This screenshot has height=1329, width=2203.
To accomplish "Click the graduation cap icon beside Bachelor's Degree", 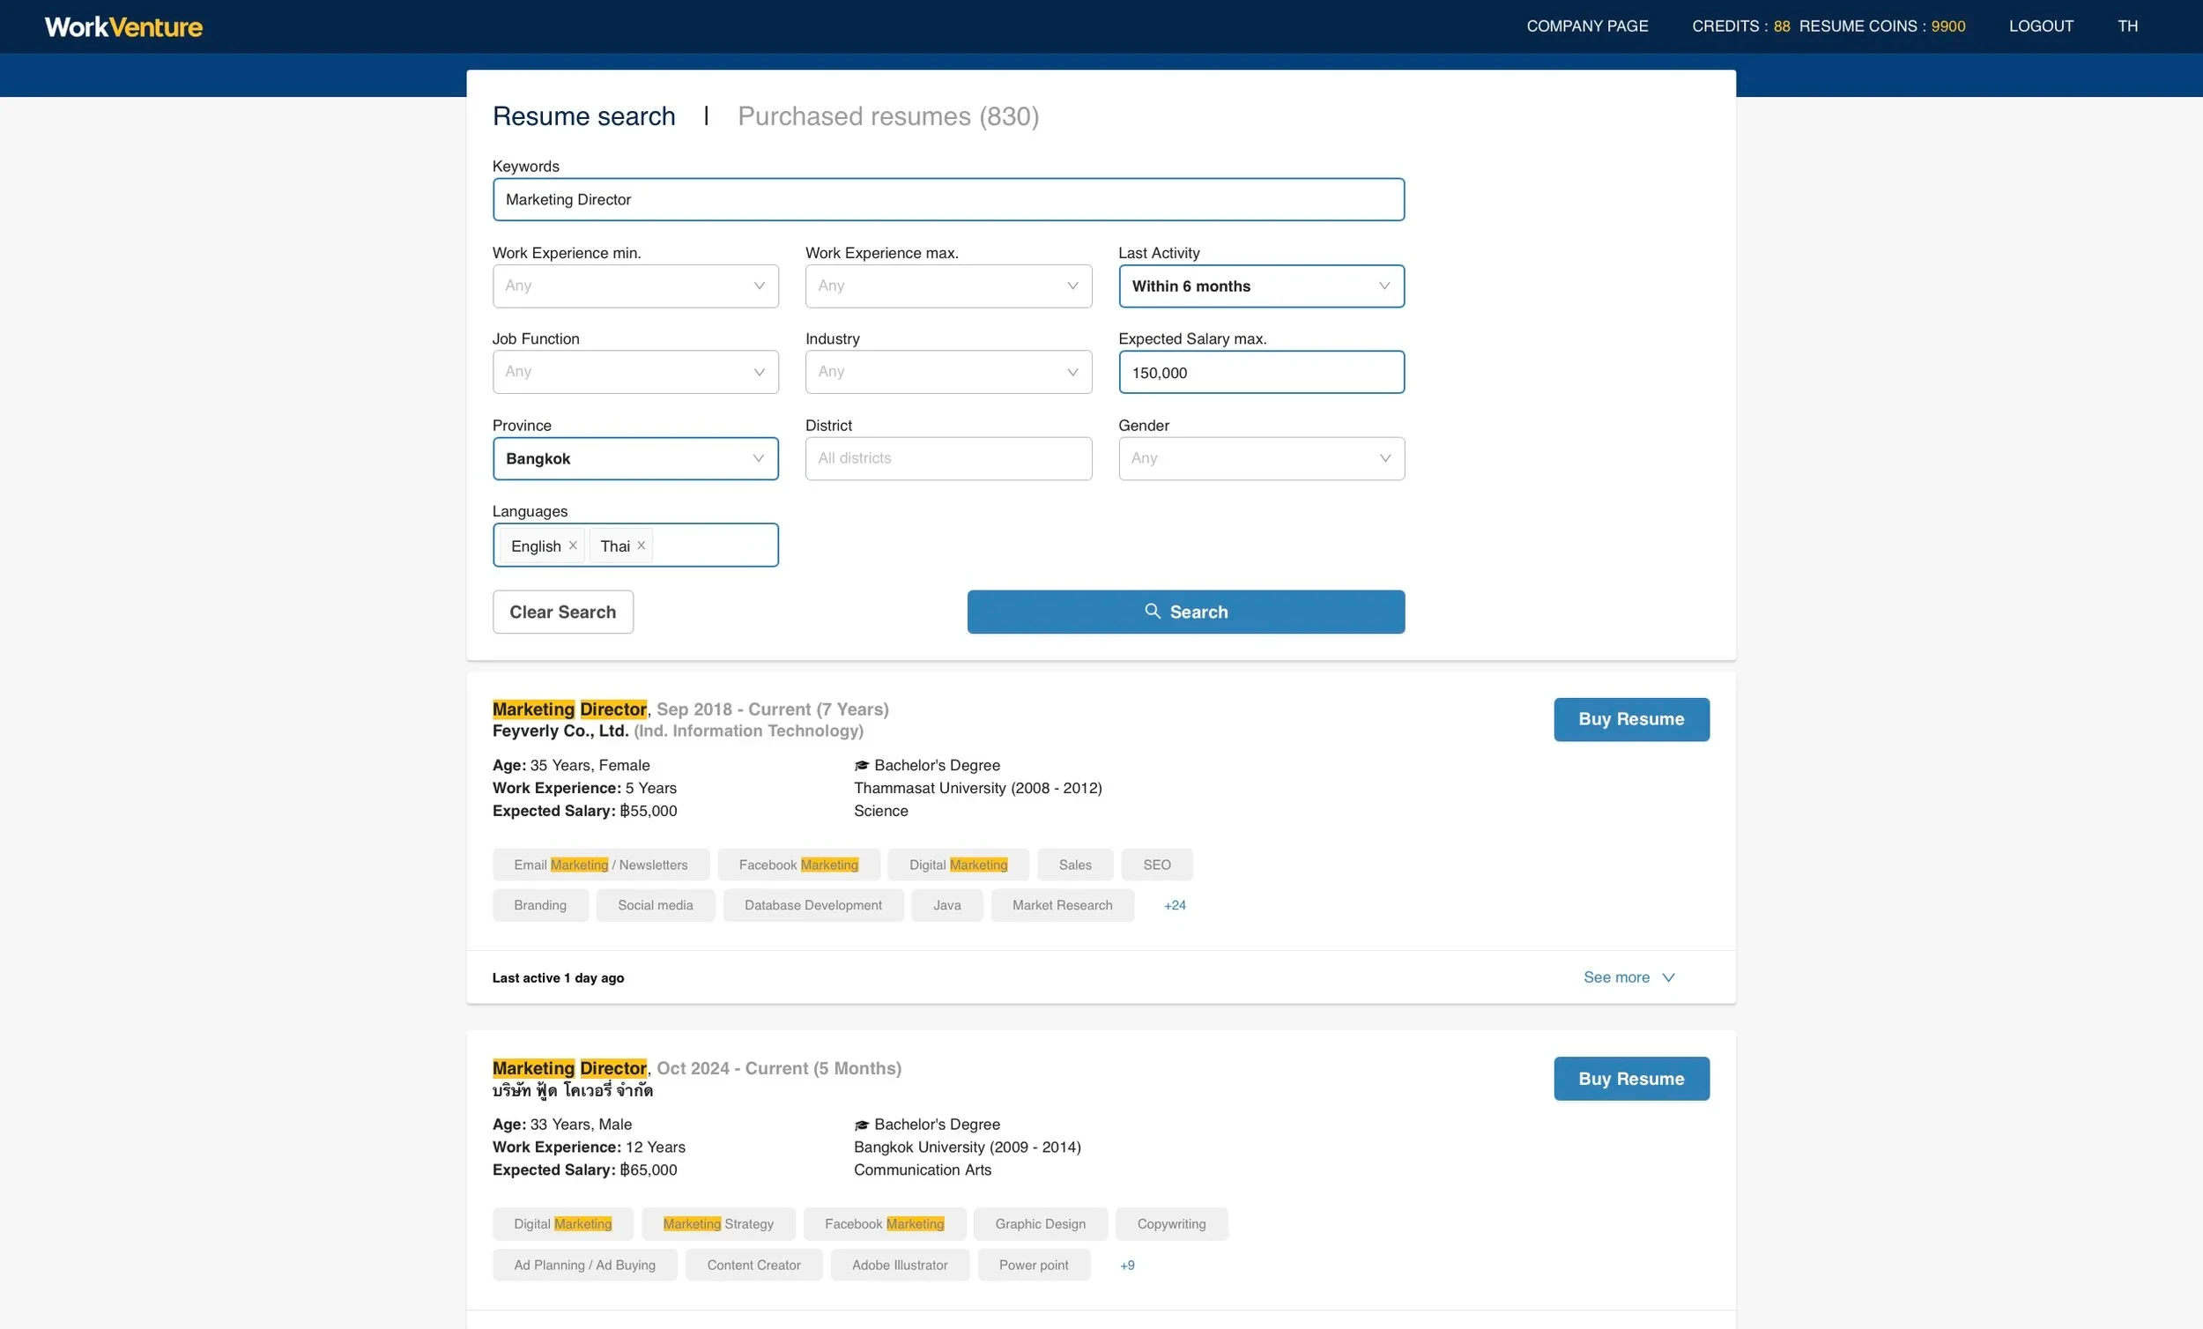I will click(861, 765).
